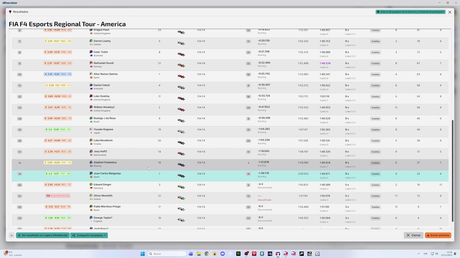Close the Resultados dialog with X
Viewport: 460px width, 258px height.
450,12
